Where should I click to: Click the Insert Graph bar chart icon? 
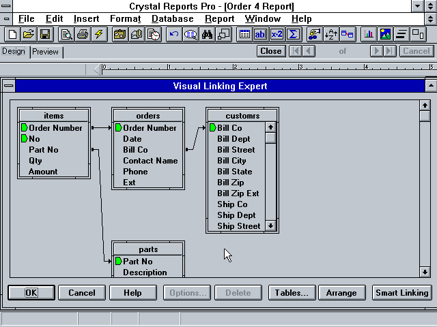369,35
